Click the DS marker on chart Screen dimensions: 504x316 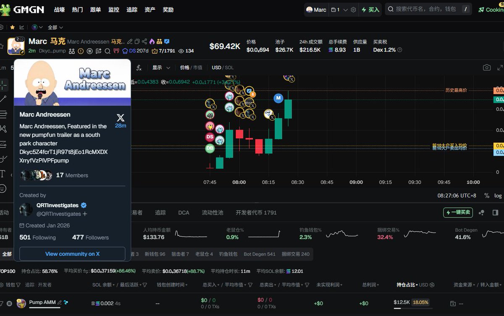210,137
